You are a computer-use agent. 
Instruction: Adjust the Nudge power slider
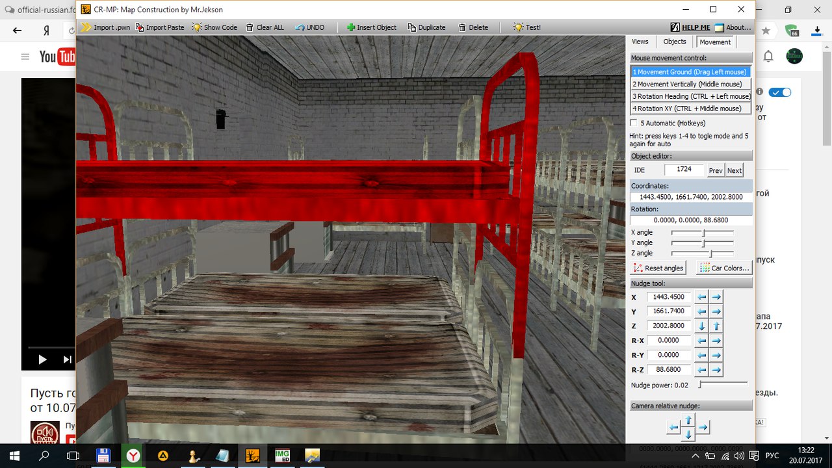tap(723, 385)
